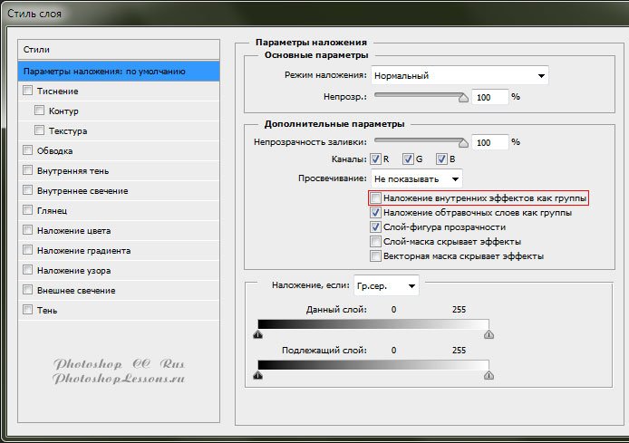This screenshot has width=629, height=443.
Task: Check Наложение внутренних эффектов как группы
Action: point(376,198)
